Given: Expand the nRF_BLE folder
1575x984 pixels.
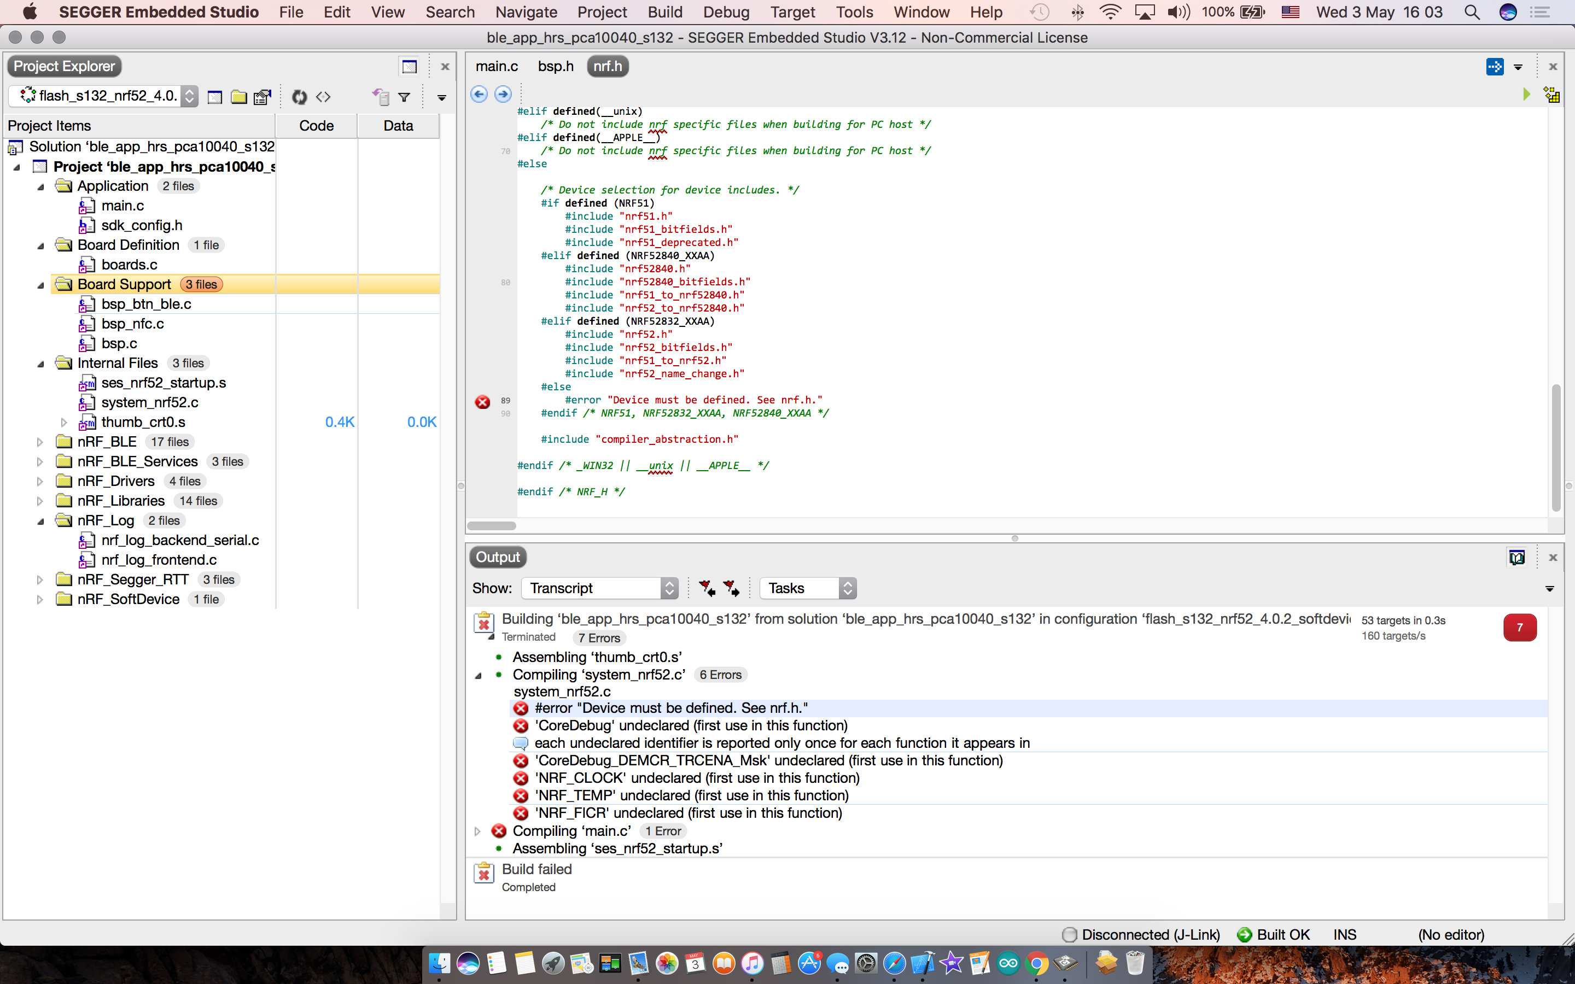Looking at the screenshot, I should 40,443.
